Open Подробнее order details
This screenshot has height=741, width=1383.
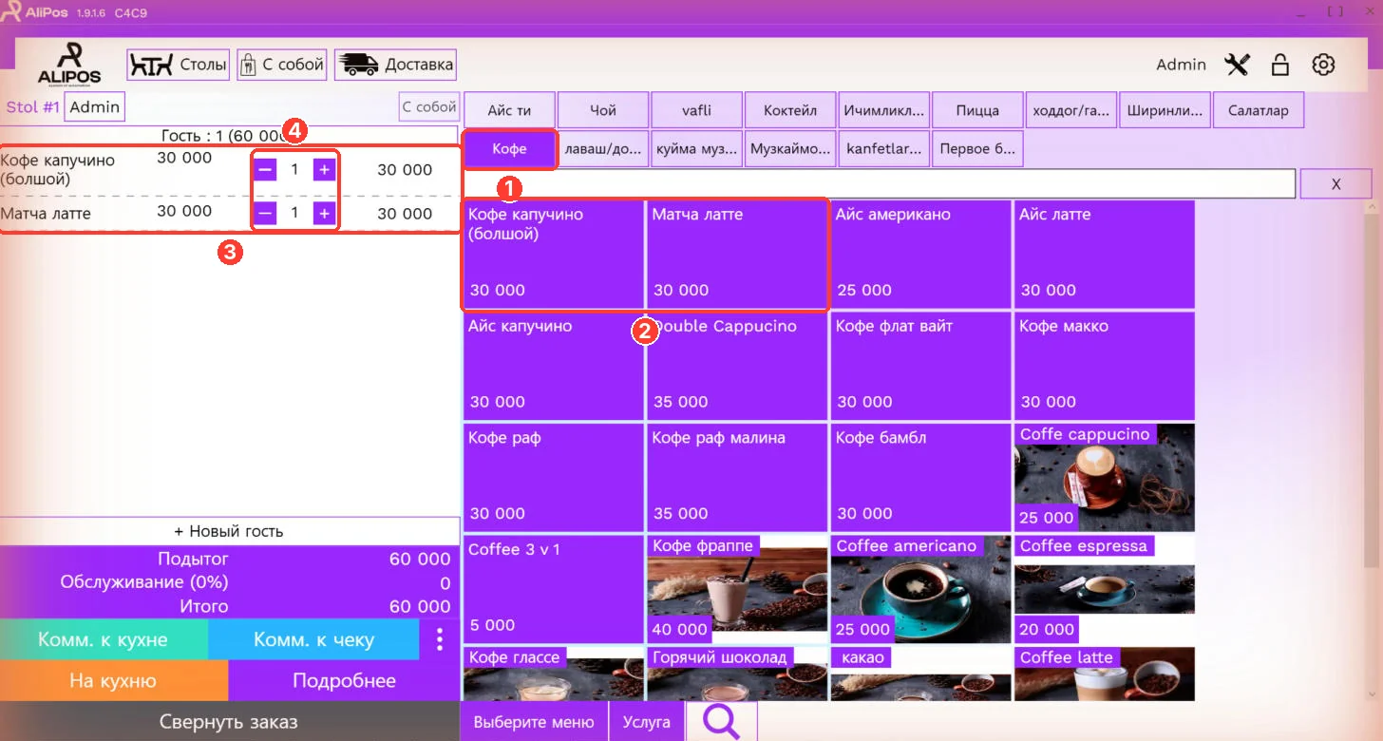pyautogui.click(x=344, y=680)
